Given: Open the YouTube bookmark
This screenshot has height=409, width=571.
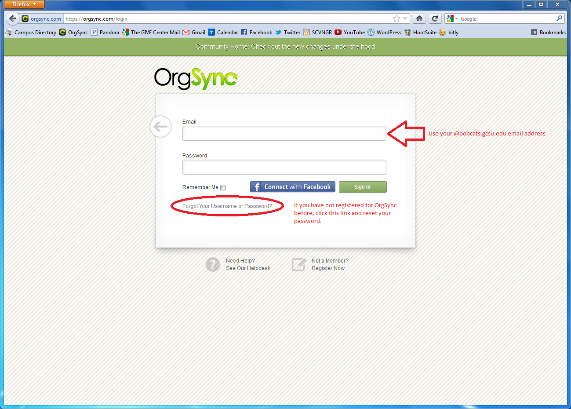Looking at the screenshot, I should 350,32.
